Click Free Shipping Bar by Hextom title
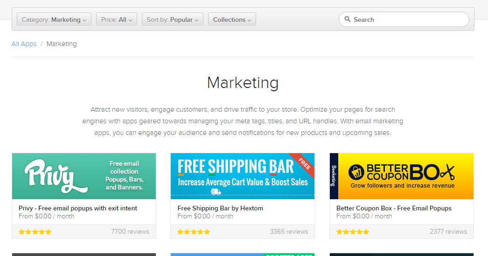488x256 pixels. pos(220,208)
